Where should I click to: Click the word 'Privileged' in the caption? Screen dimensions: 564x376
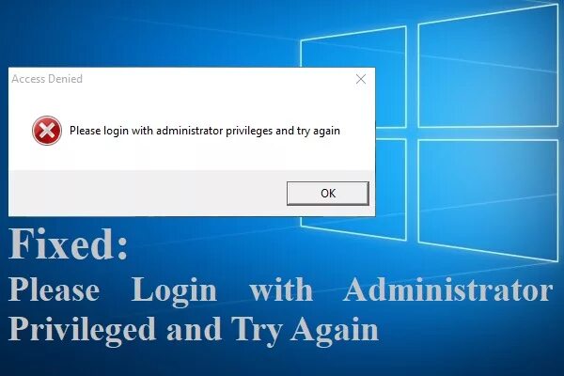click(82, 331)
